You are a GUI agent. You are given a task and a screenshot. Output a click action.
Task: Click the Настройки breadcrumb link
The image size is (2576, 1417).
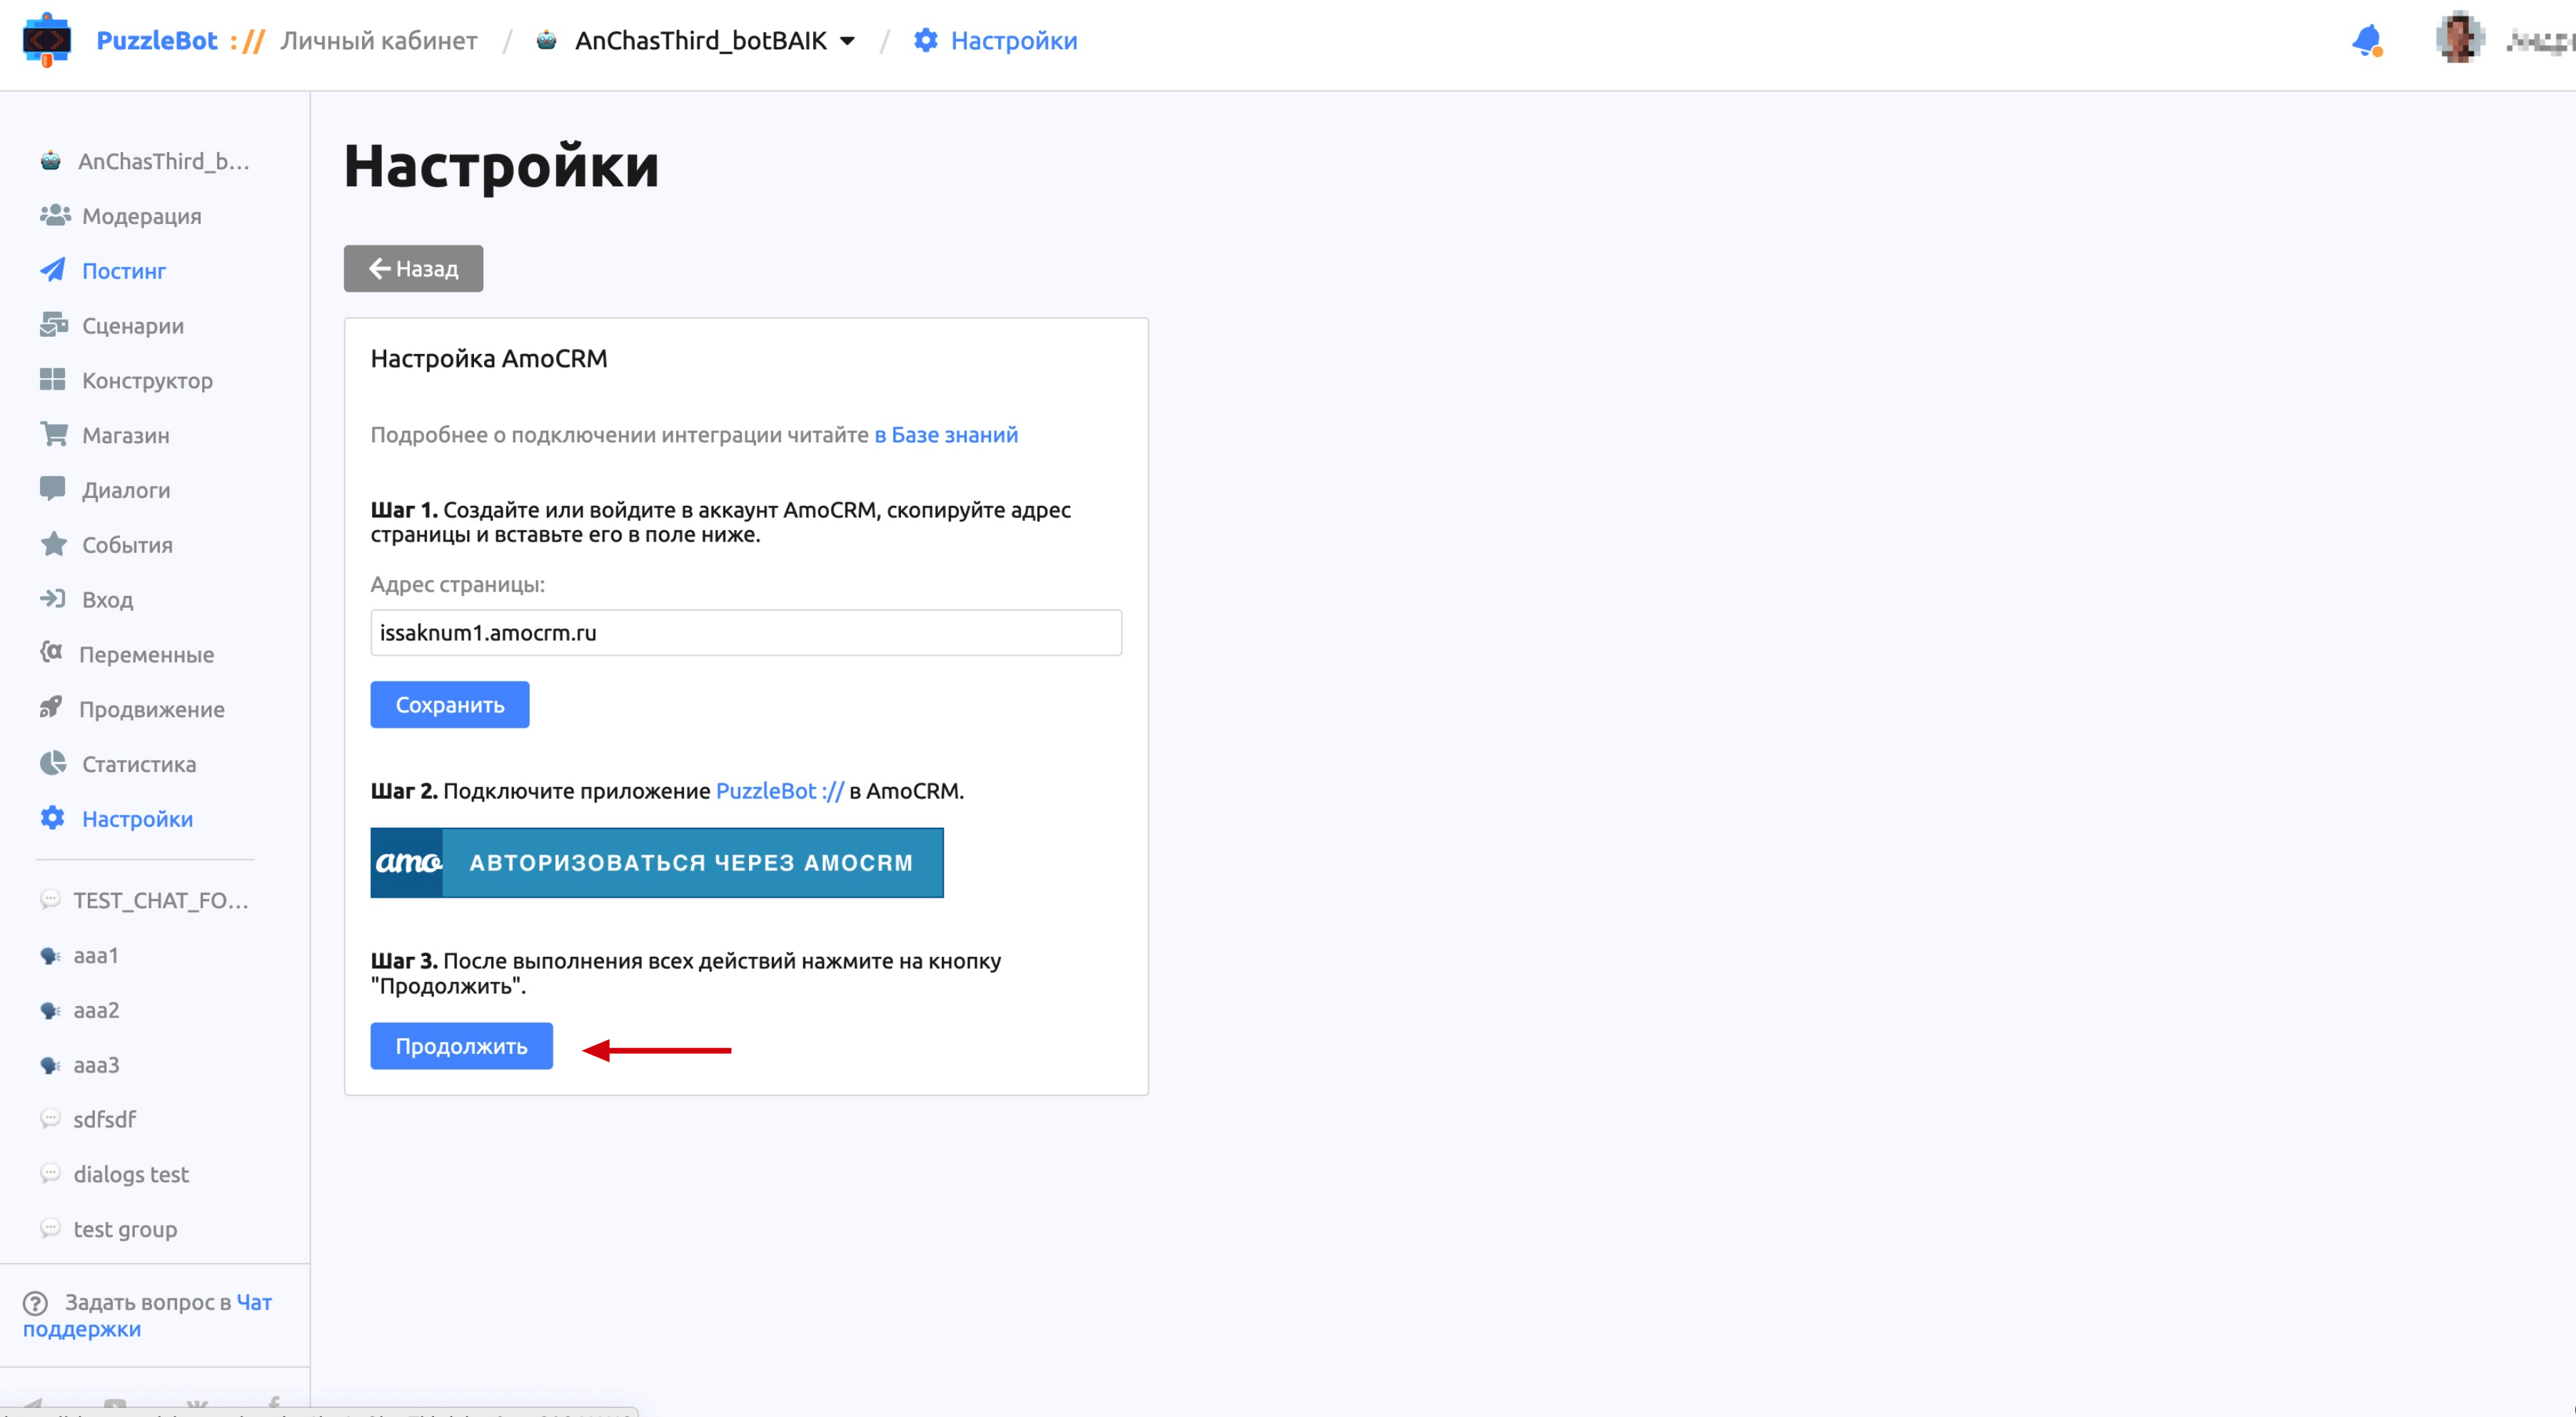click(1014, 40)
